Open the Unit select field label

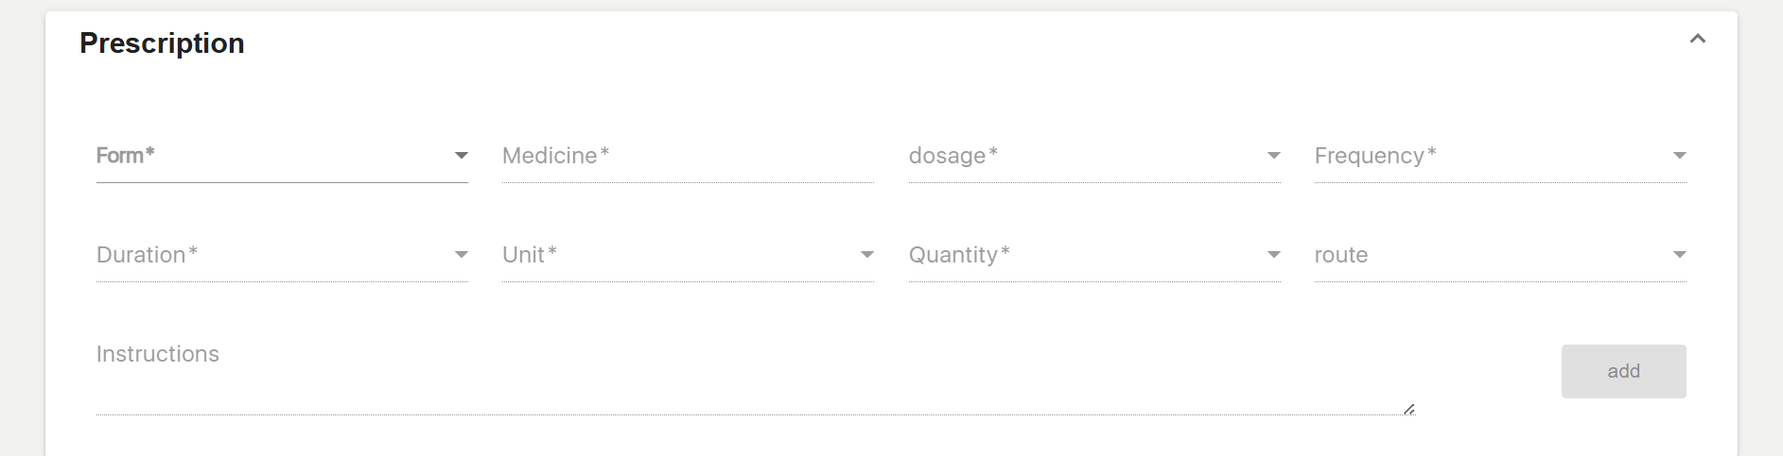(x=529, y=255)
